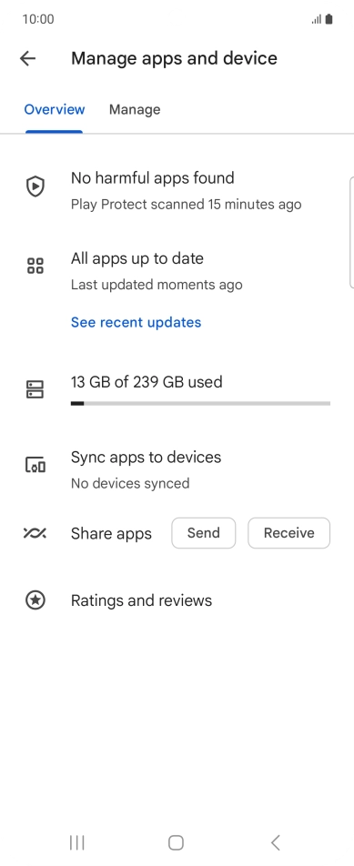Image resolution: width=354 pixels, height=866 pixels.
Task: Tap the Sync apps devices icon
Action: [x=35, y=465]
